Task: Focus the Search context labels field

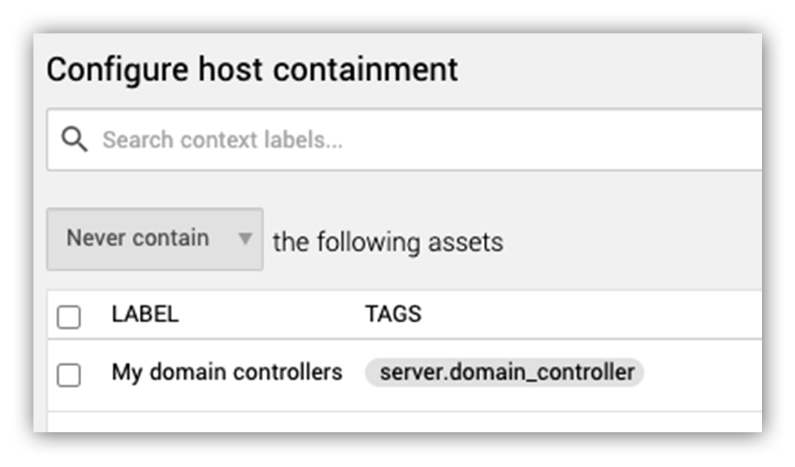Action: [404, 140]
